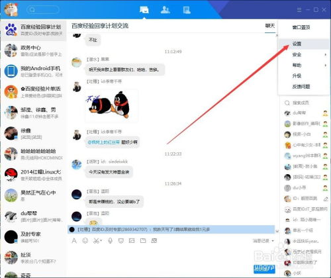
Task: Open 政务中心 conversation in list
Action: (34, 50)
